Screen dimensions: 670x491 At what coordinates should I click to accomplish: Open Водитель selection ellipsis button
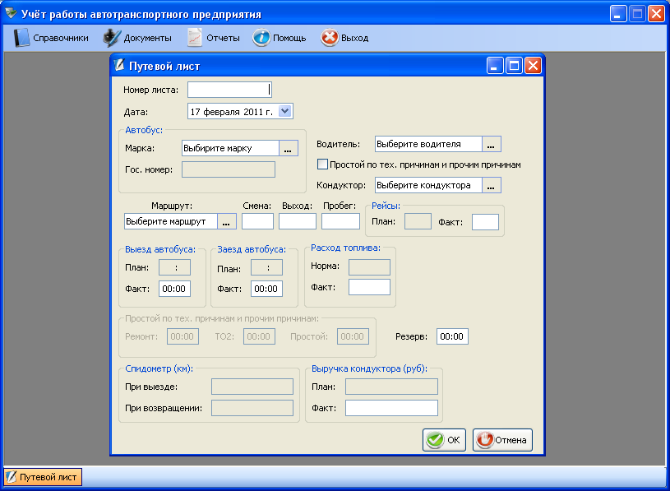(492, 145)
